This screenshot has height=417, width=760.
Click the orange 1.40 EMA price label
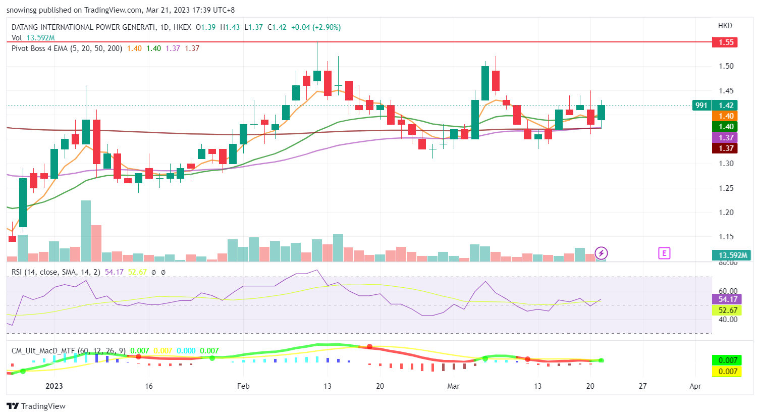tap(725, 116)
